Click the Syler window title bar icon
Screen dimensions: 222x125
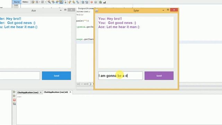pos(97,10)
